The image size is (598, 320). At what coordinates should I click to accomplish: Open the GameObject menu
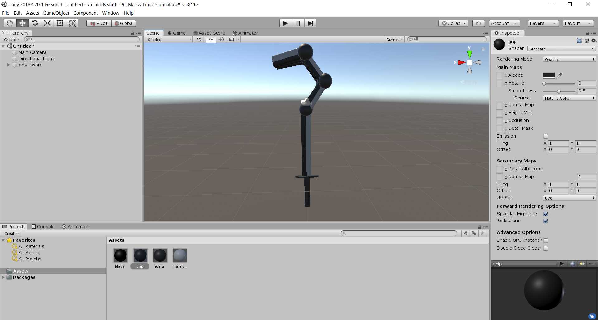[x=56, y=13]
